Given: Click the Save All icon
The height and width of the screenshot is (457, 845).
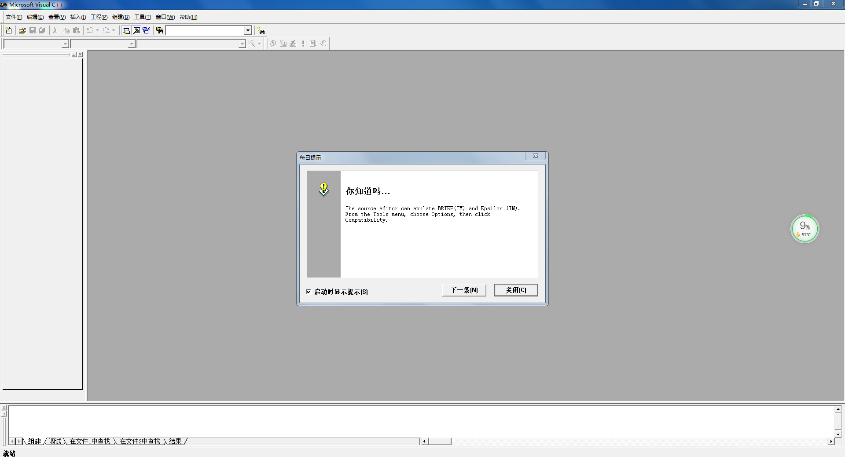Looking at the screenshot, I should (42, 30).
